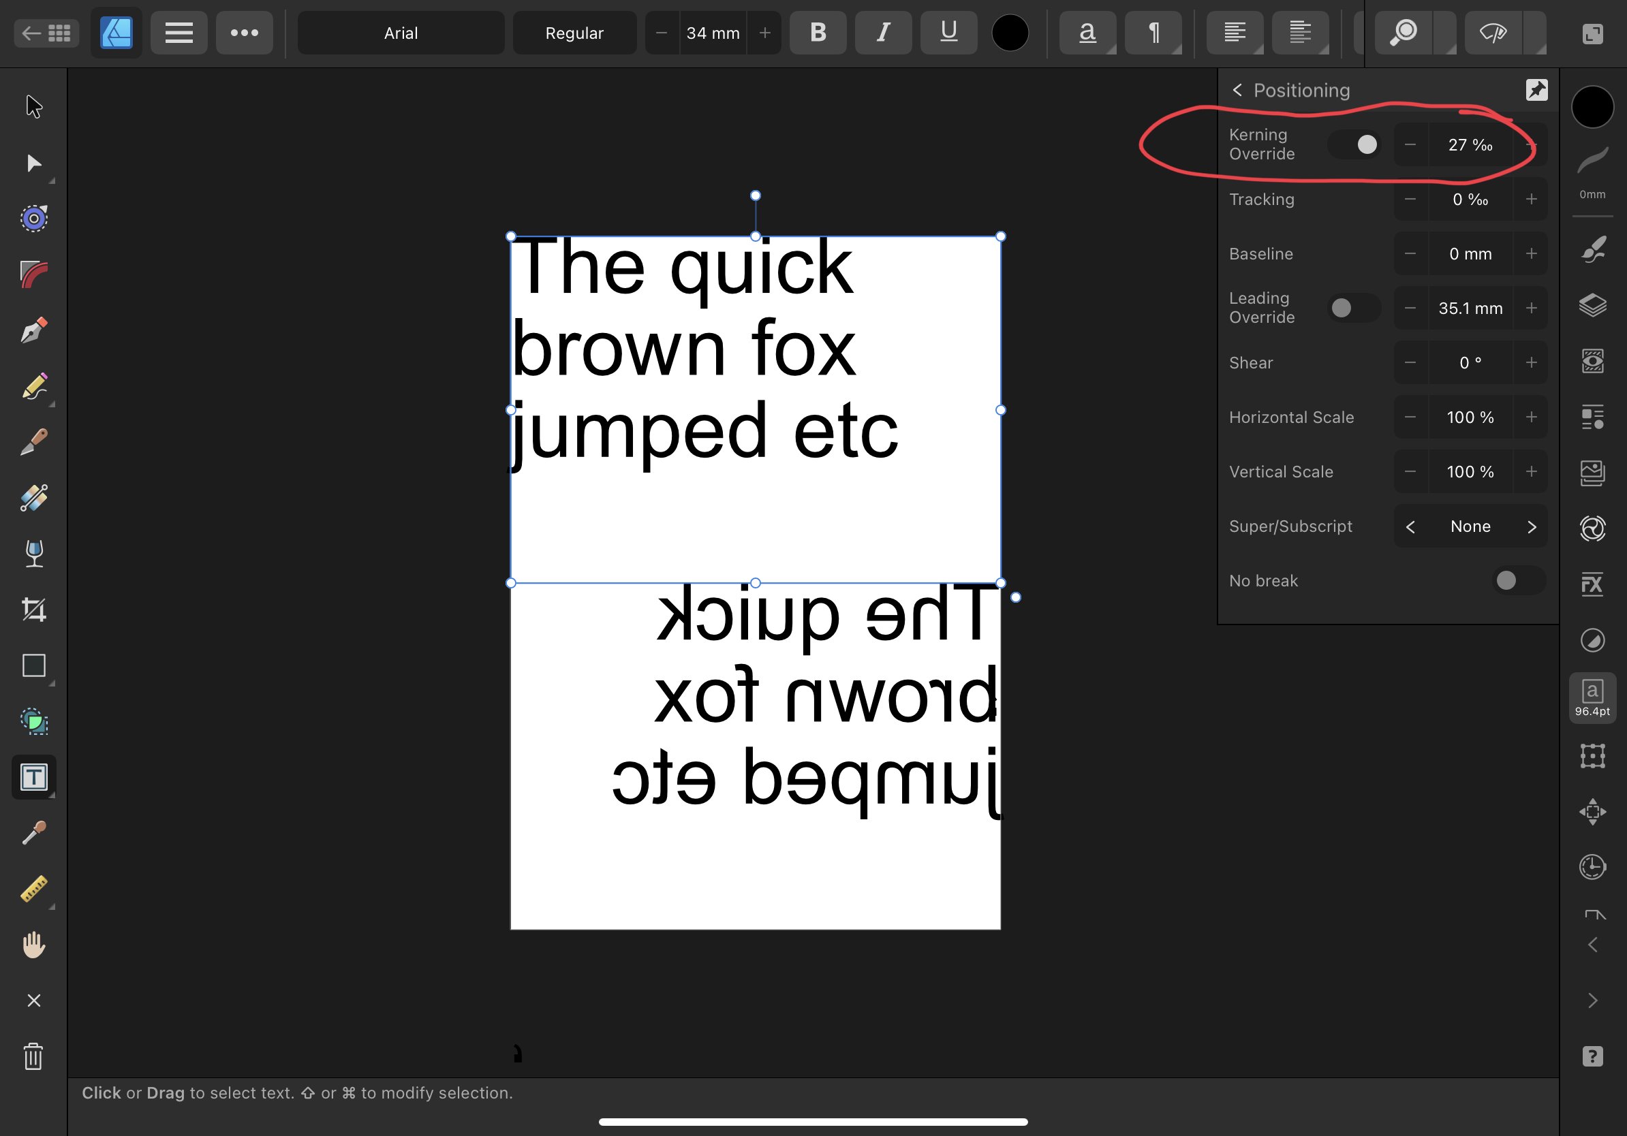Select the Frame Text tool
1627x1136 pixels.
click(x=33, y=777)
